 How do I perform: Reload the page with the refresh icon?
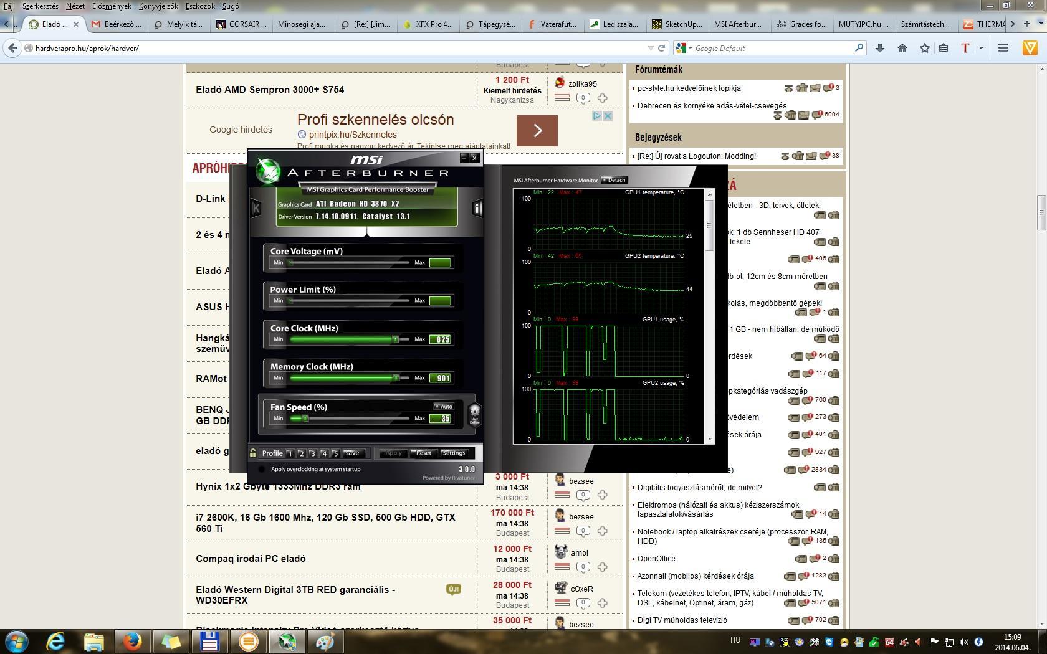pyautogui.click(x=662, y=48)
